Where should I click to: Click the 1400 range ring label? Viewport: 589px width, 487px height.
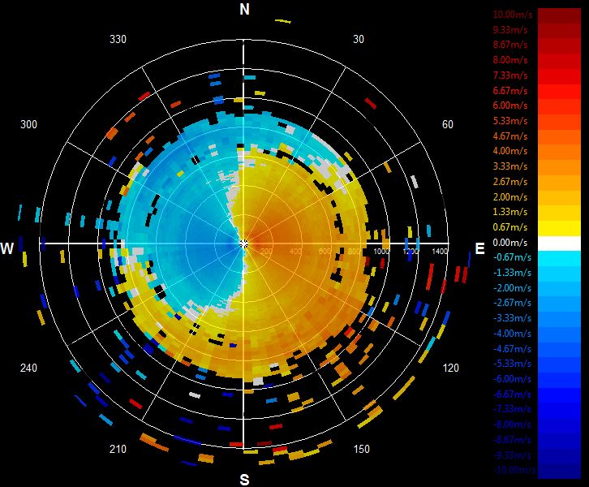[x=440, y=252]
